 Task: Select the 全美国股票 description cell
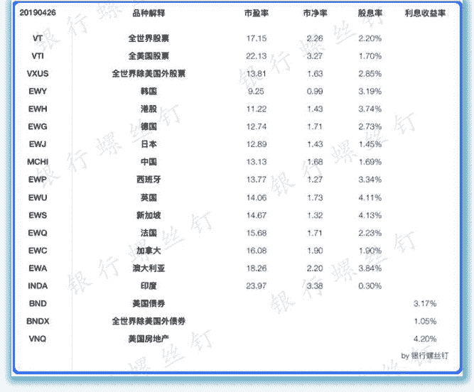pos(149,55)
